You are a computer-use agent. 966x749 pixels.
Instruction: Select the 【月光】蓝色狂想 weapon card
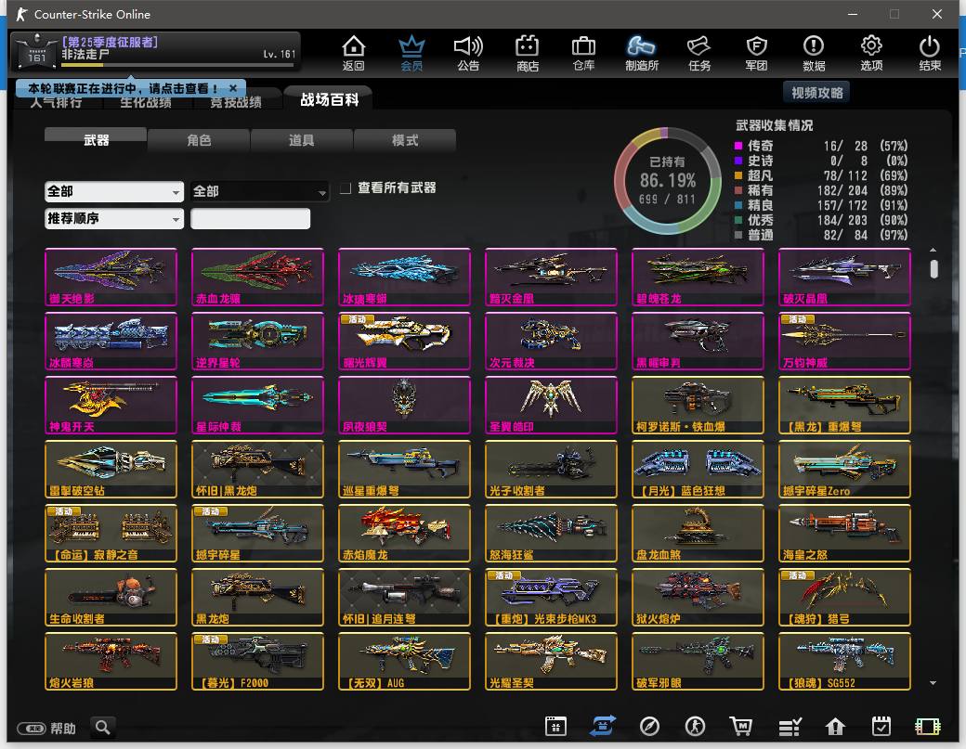(698, 469)
